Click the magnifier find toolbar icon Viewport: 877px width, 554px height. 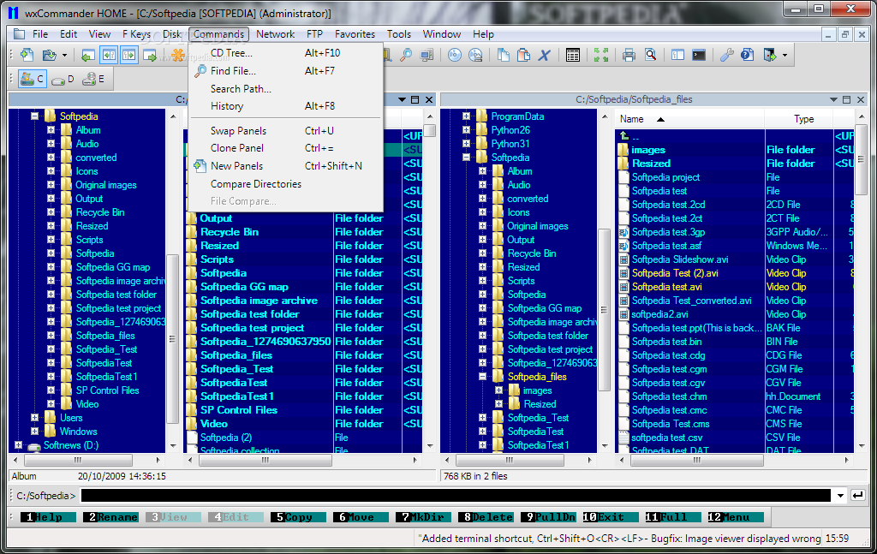(x=406, y=55)
